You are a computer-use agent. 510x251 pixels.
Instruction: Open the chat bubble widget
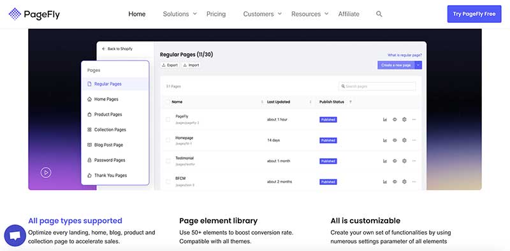coord(15,236)
